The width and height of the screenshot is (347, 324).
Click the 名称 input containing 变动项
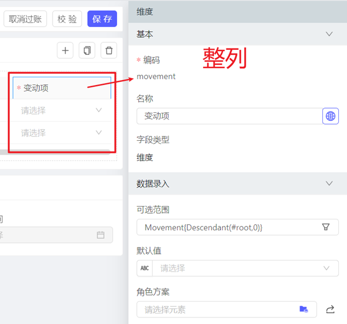tap(229, 116)
